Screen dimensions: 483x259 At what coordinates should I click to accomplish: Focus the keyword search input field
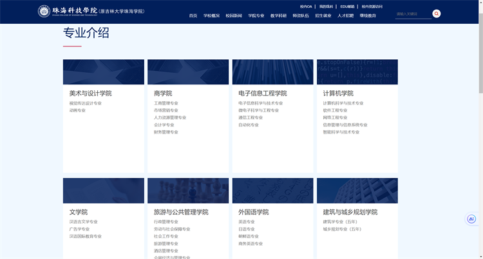pos(412,14)
